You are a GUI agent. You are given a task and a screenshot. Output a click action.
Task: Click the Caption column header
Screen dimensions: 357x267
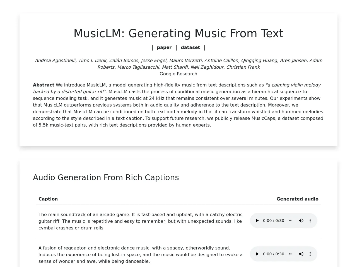[x=48, y=199]
